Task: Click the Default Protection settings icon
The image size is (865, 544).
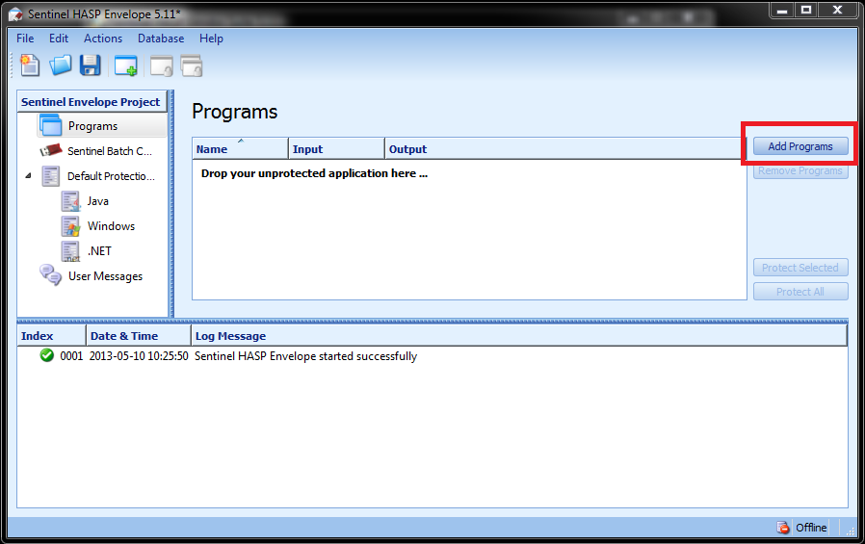Action: [51, 176]
